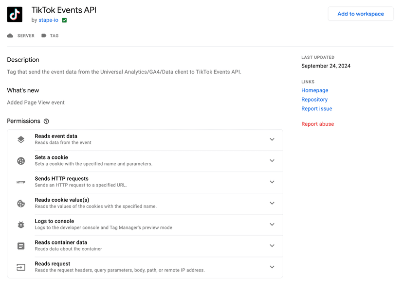Visit the Repository link
The width and height of the screenshot is (403, 292).
tap(314, 100)
